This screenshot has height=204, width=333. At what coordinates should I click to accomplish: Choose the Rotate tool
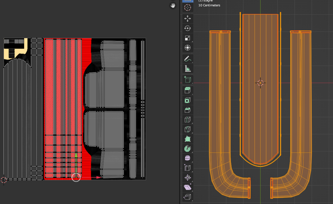pos(188,28)
